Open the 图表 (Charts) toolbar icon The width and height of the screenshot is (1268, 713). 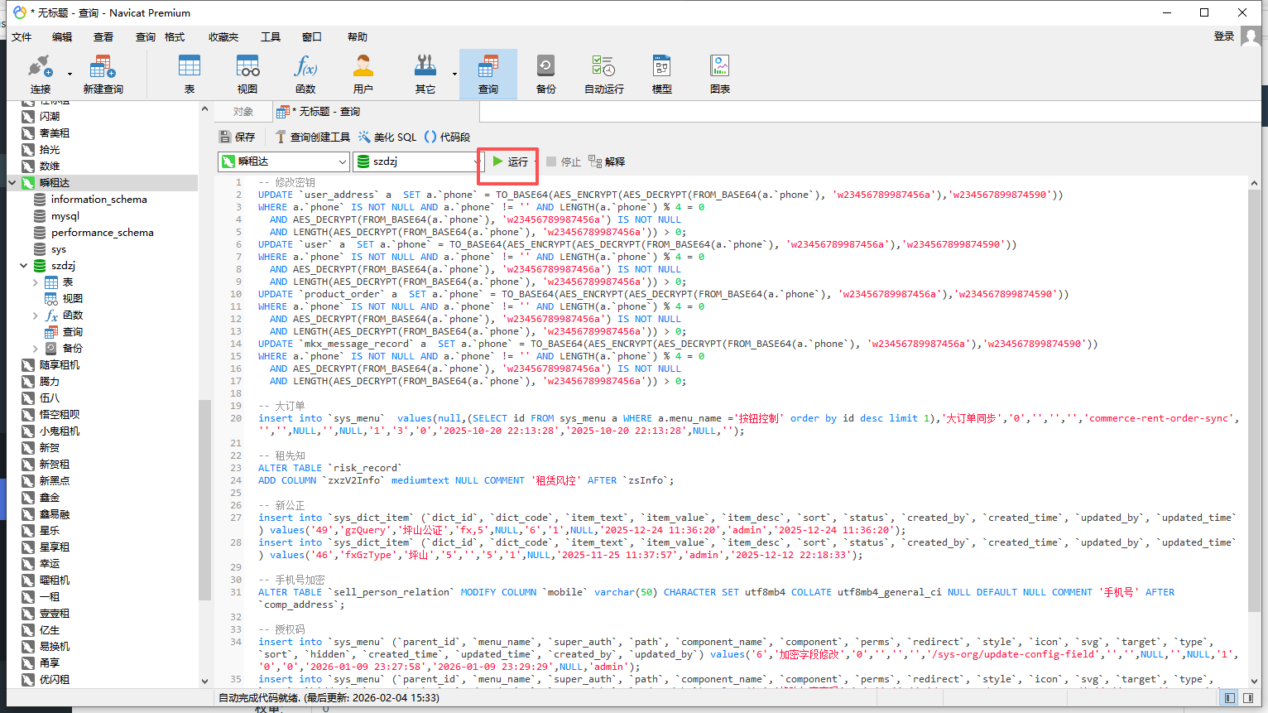[x=719, y=74]
